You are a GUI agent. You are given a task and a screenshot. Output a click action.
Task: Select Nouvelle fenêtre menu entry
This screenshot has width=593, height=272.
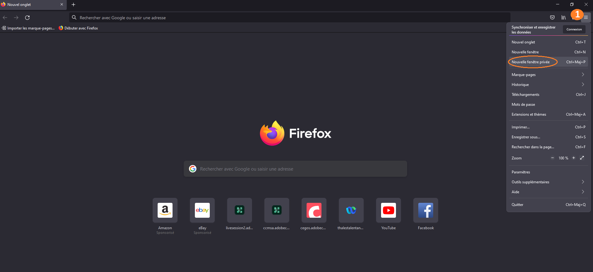(548, 52)
